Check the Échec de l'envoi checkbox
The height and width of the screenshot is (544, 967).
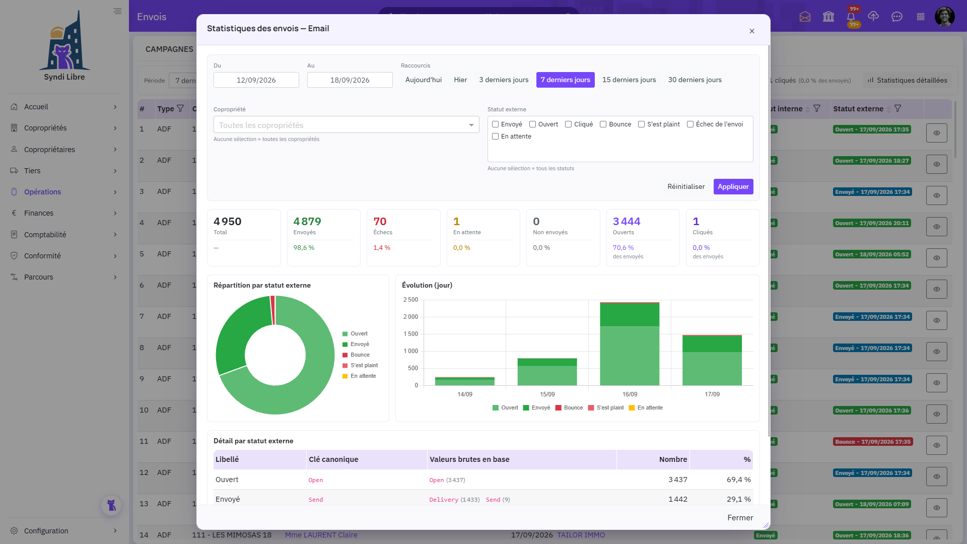(x=690, y=124)
